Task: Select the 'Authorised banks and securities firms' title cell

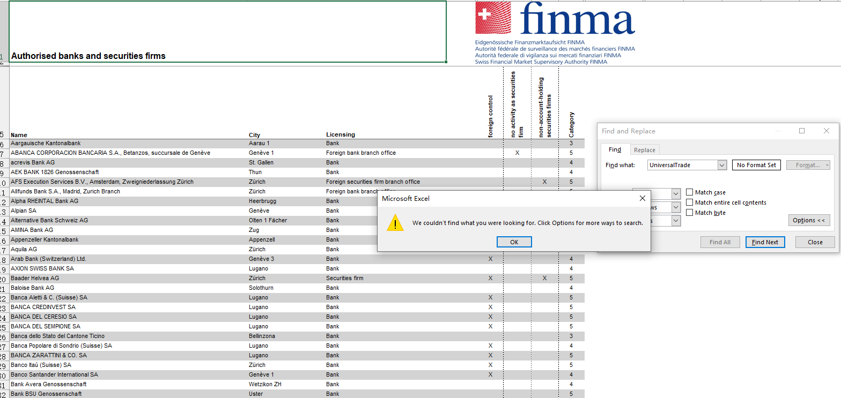Action: pyautogui.click(x=227, y=32)
